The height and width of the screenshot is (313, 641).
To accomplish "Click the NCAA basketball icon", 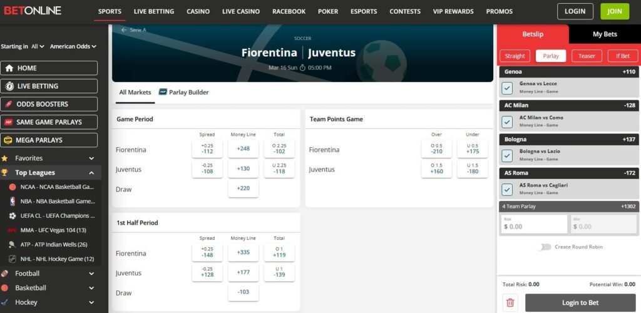I will click(13, 187).
